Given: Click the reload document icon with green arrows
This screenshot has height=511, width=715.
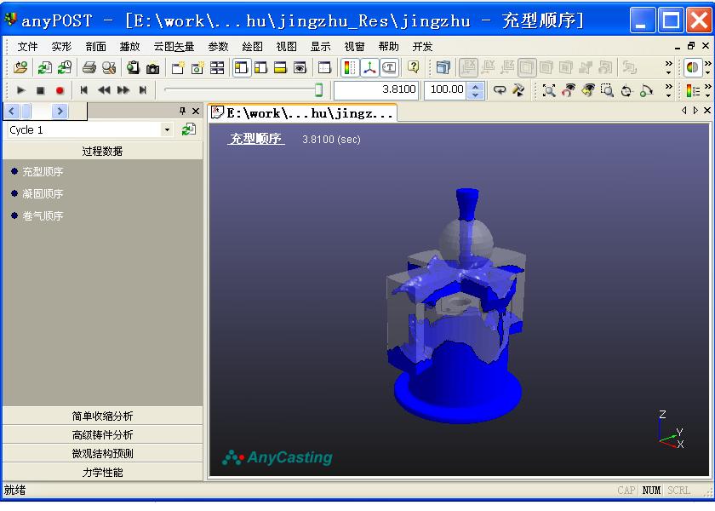Looking at the screenshot, I should coord(44,68).
